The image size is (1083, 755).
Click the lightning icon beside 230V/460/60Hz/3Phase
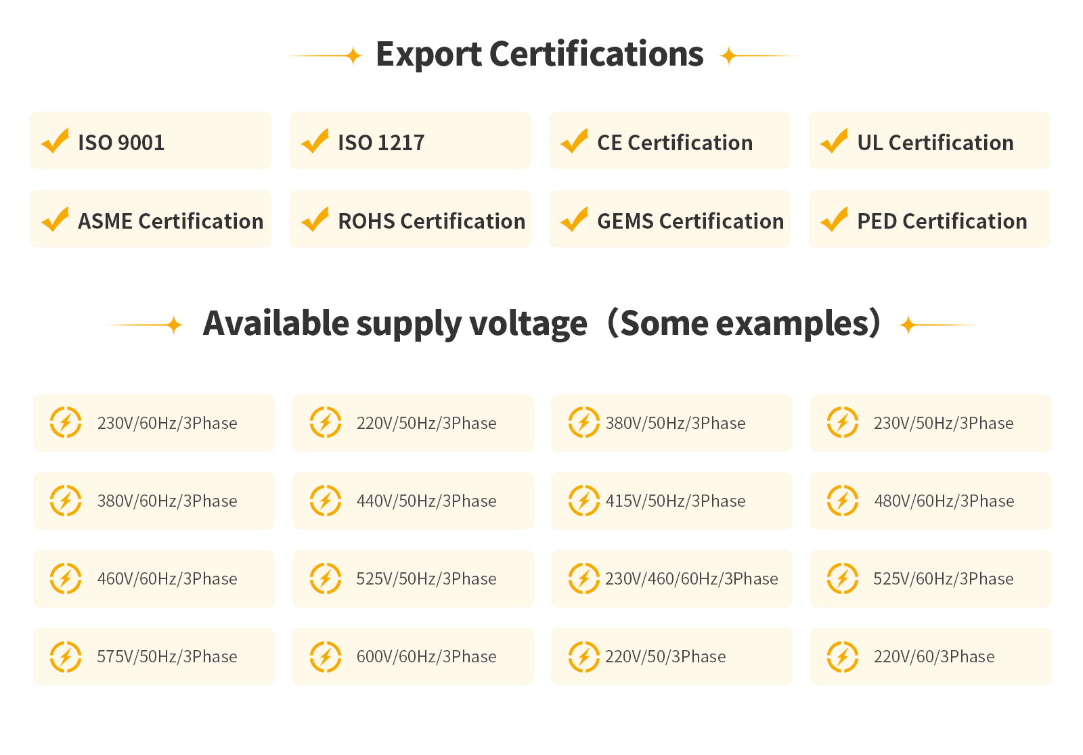click(x=584, y=578)
